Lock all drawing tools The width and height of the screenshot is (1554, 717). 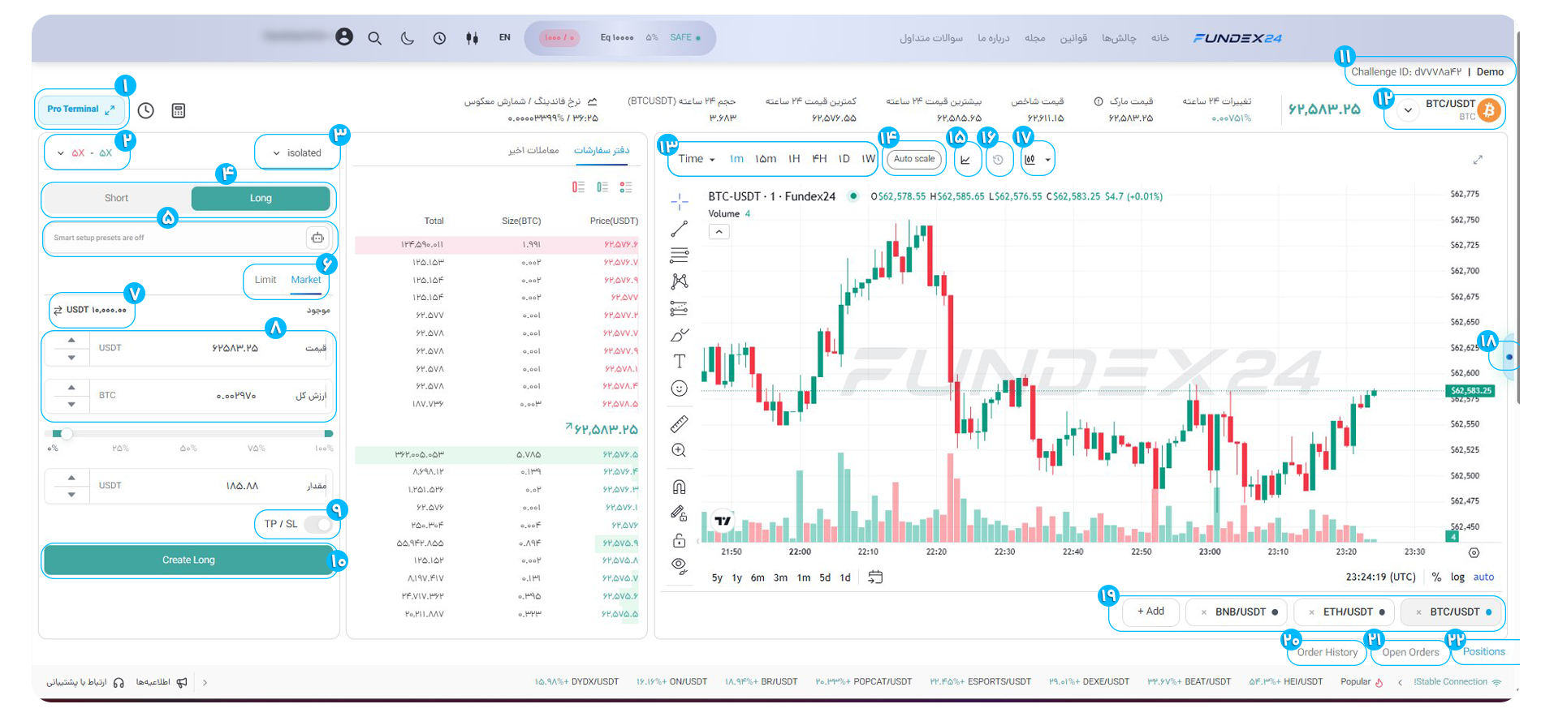tap(680, 539)
